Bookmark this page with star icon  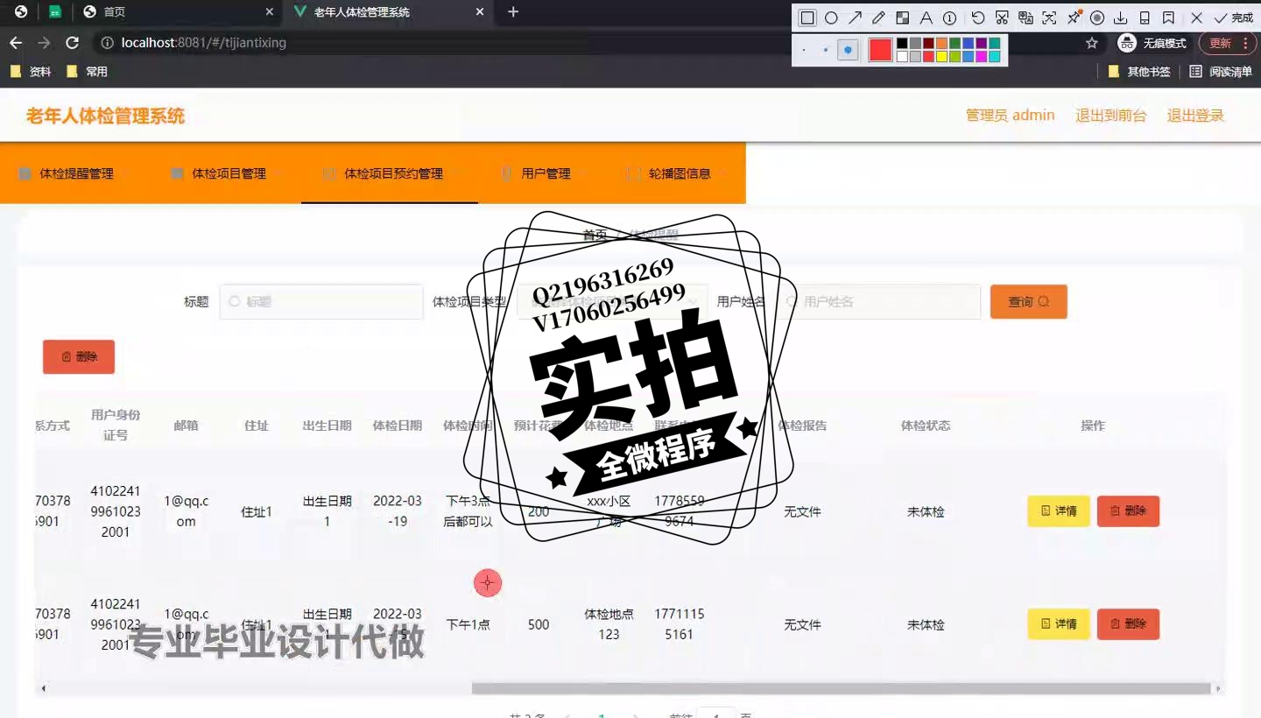(1092, 43)
